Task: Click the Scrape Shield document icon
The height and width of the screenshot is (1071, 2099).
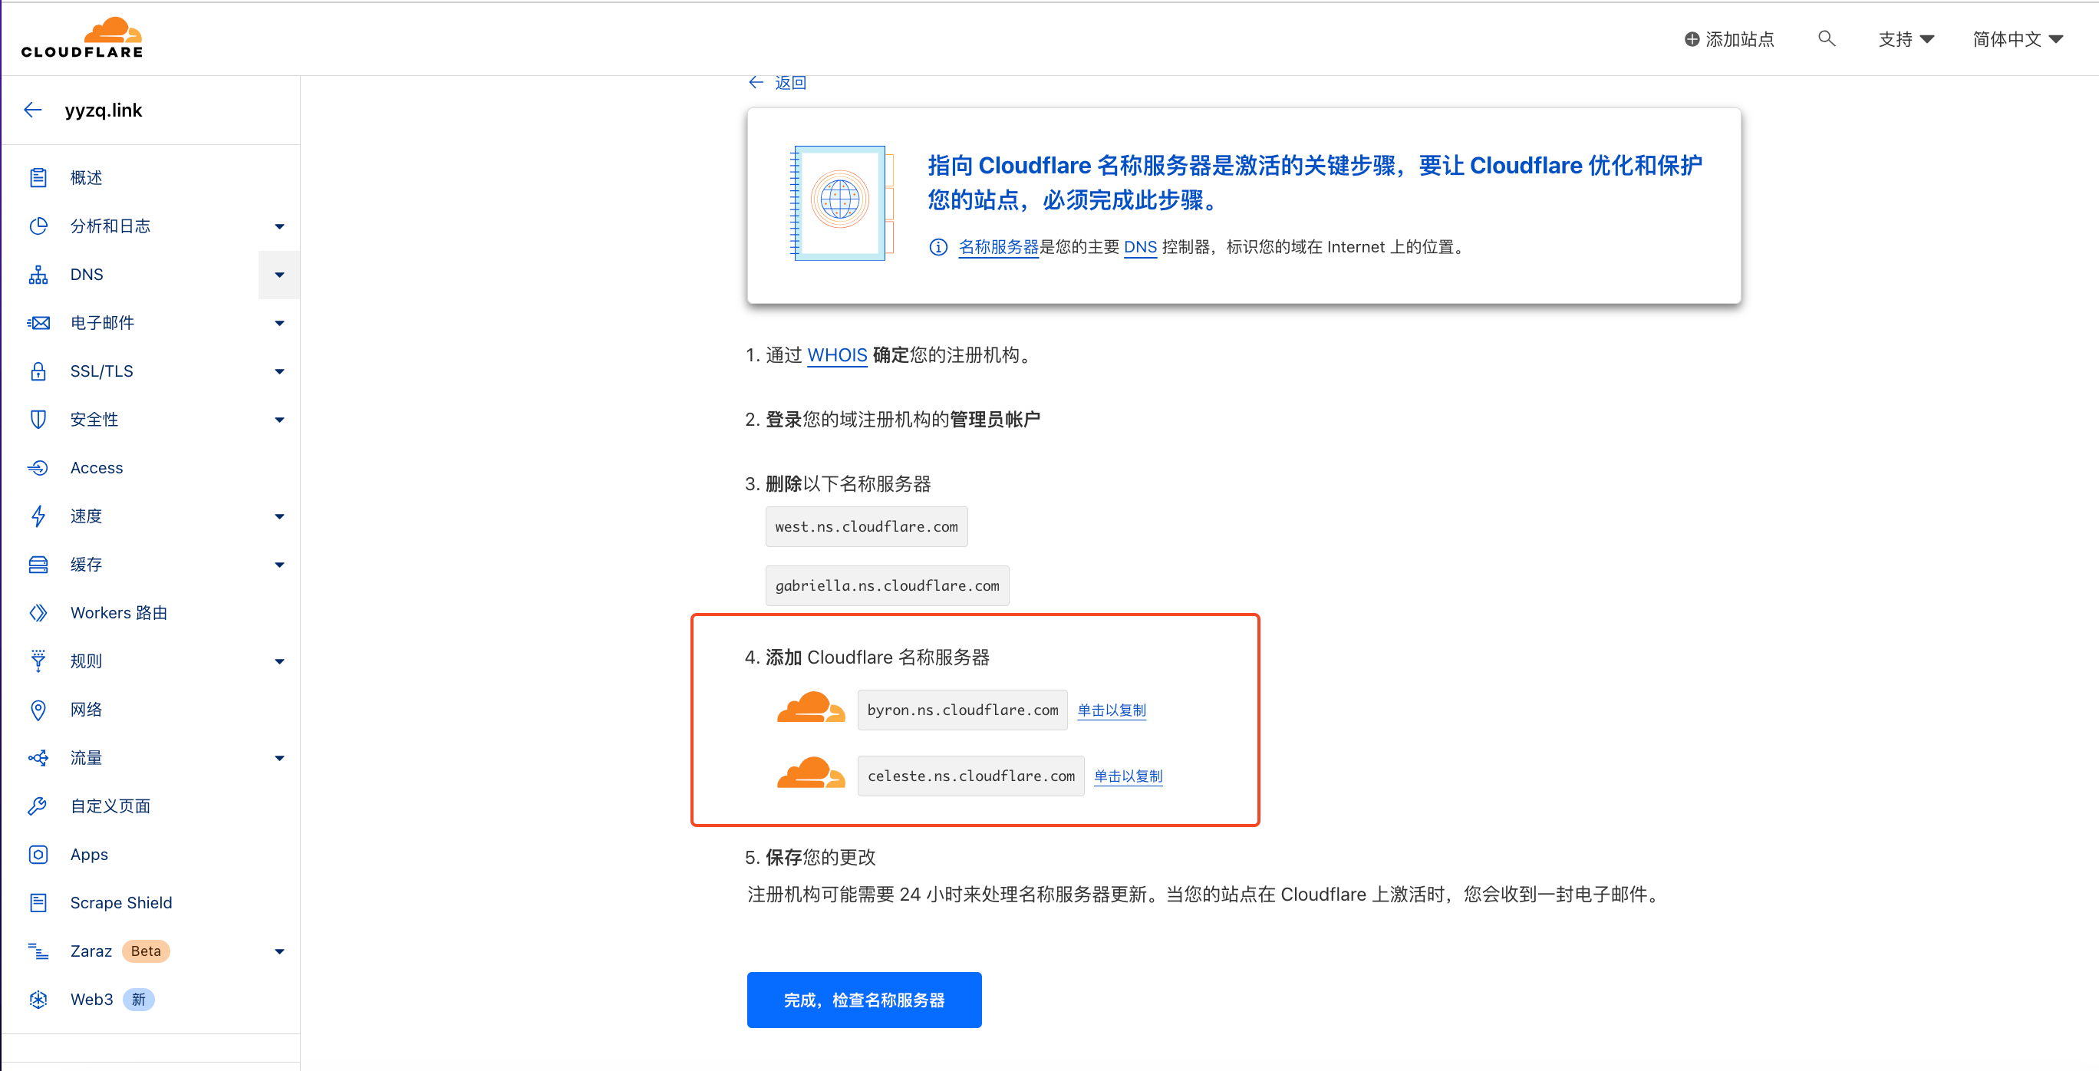Action: (38, 903)
